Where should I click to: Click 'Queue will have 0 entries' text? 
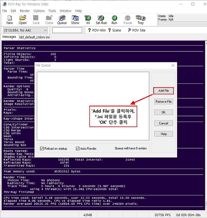coord(131,148)
